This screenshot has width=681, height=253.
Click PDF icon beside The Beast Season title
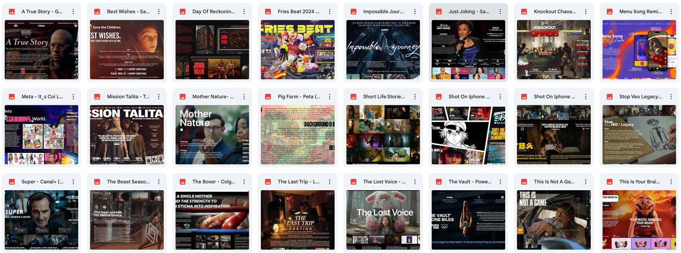tap(97, 181)
